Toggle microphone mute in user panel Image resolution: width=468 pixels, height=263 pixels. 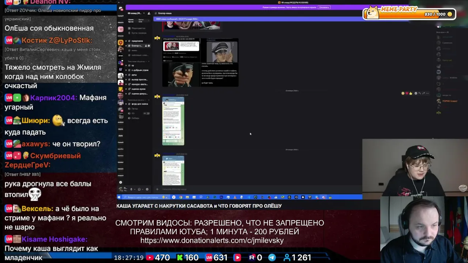point(131,189)
